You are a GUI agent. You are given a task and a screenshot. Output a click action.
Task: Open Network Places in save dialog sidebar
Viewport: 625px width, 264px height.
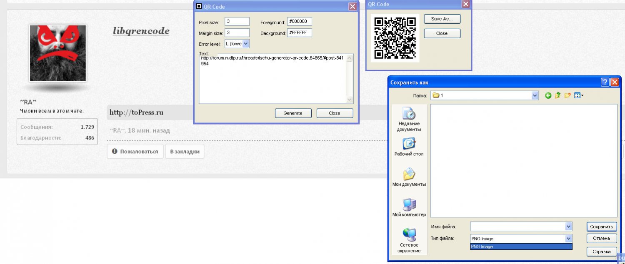tap(409, 241)
